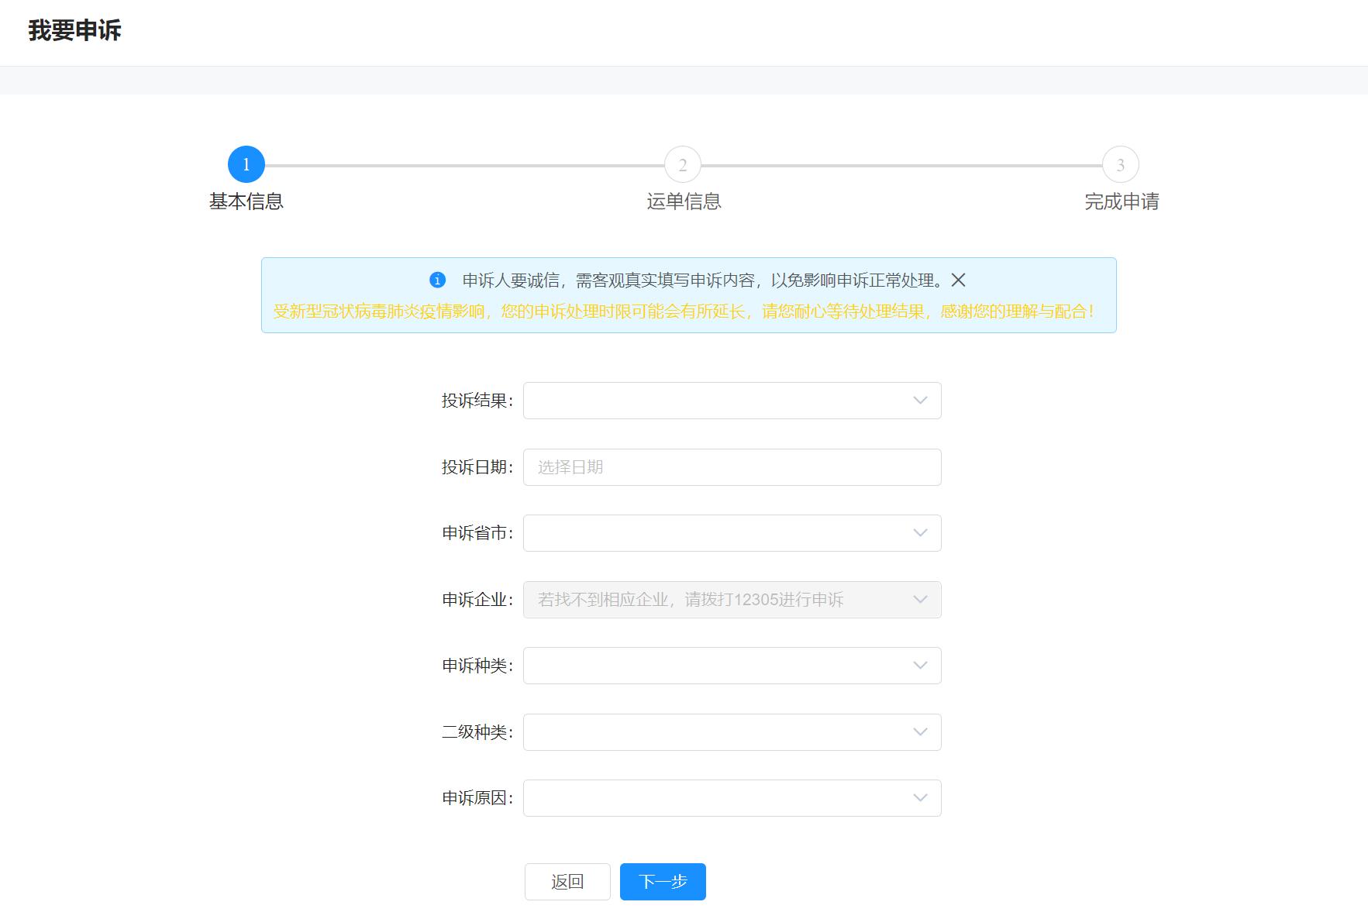Click 返回 to go back

567,881
